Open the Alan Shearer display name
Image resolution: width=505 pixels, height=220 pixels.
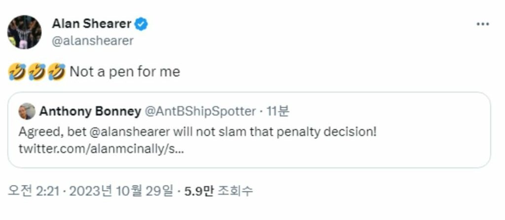tap(92, 24)
